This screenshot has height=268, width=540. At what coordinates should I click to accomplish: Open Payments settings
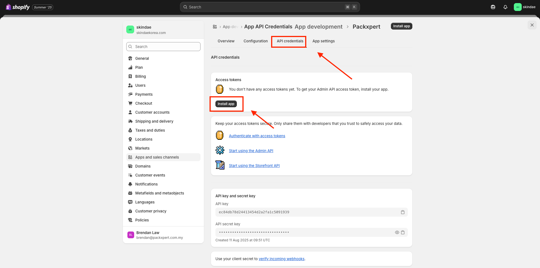(163, 94)
